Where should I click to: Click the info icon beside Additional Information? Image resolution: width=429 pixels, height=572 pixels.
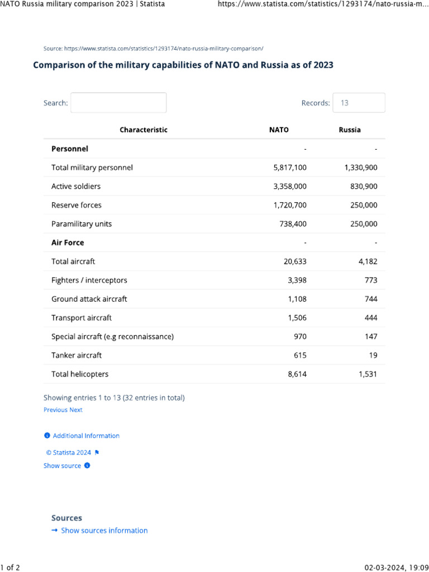coord(47,436)
